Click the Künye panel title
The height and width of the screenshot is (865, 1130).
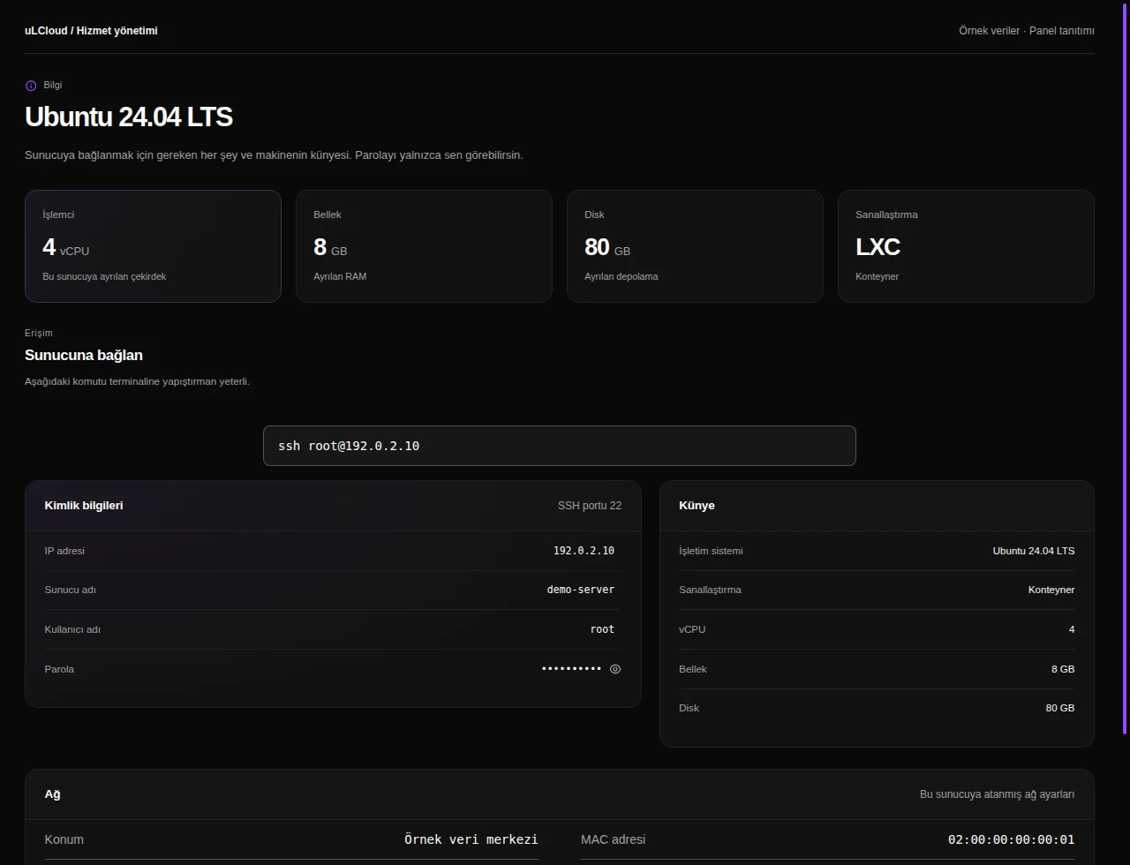click(x=697, y=506)
